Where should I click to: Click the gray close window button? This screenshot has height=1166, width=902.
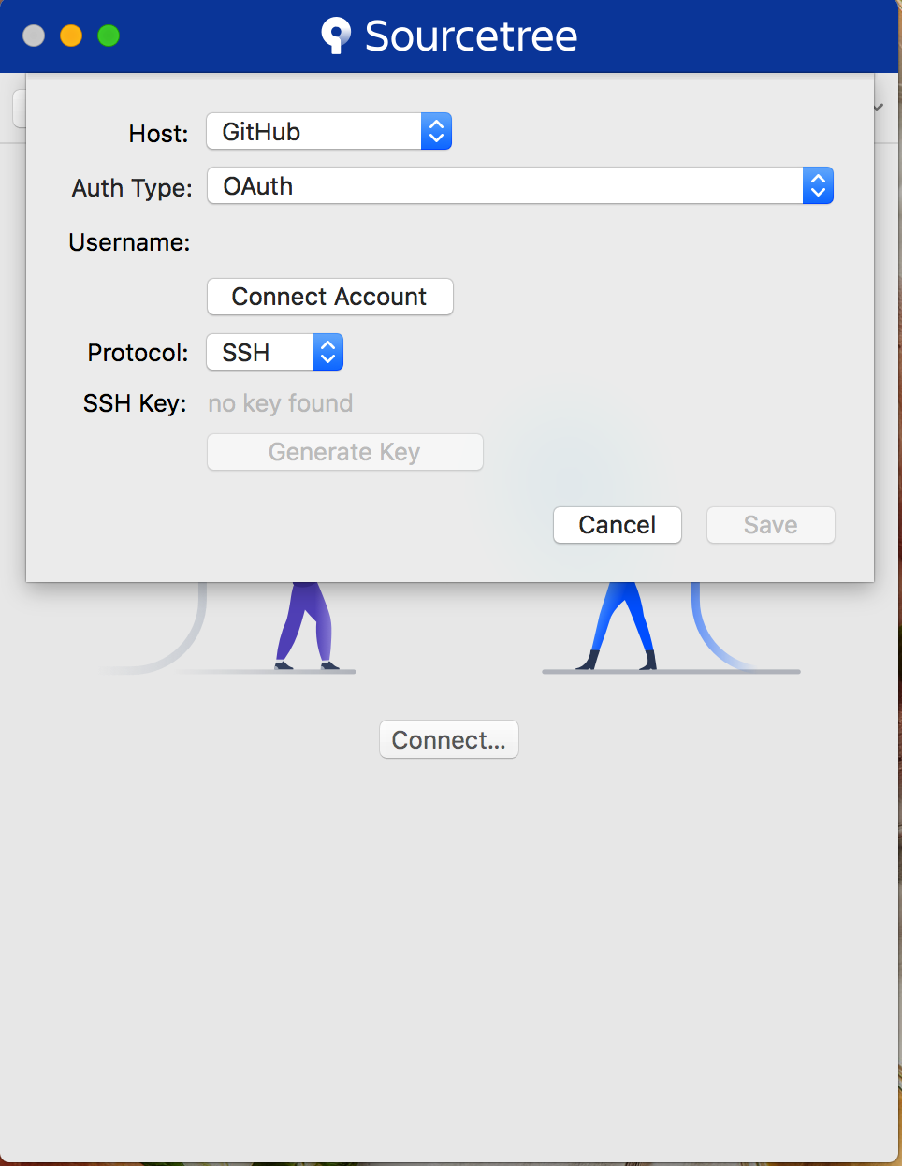pyautogui.click(x=34, y=36)
